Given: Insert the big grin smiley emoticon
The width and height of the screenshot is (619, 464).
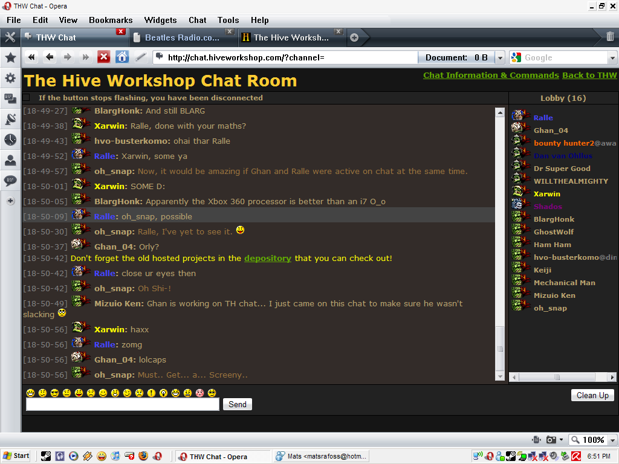Looking at the screenshot, I should pyautogui.click(x=30, y=393).
